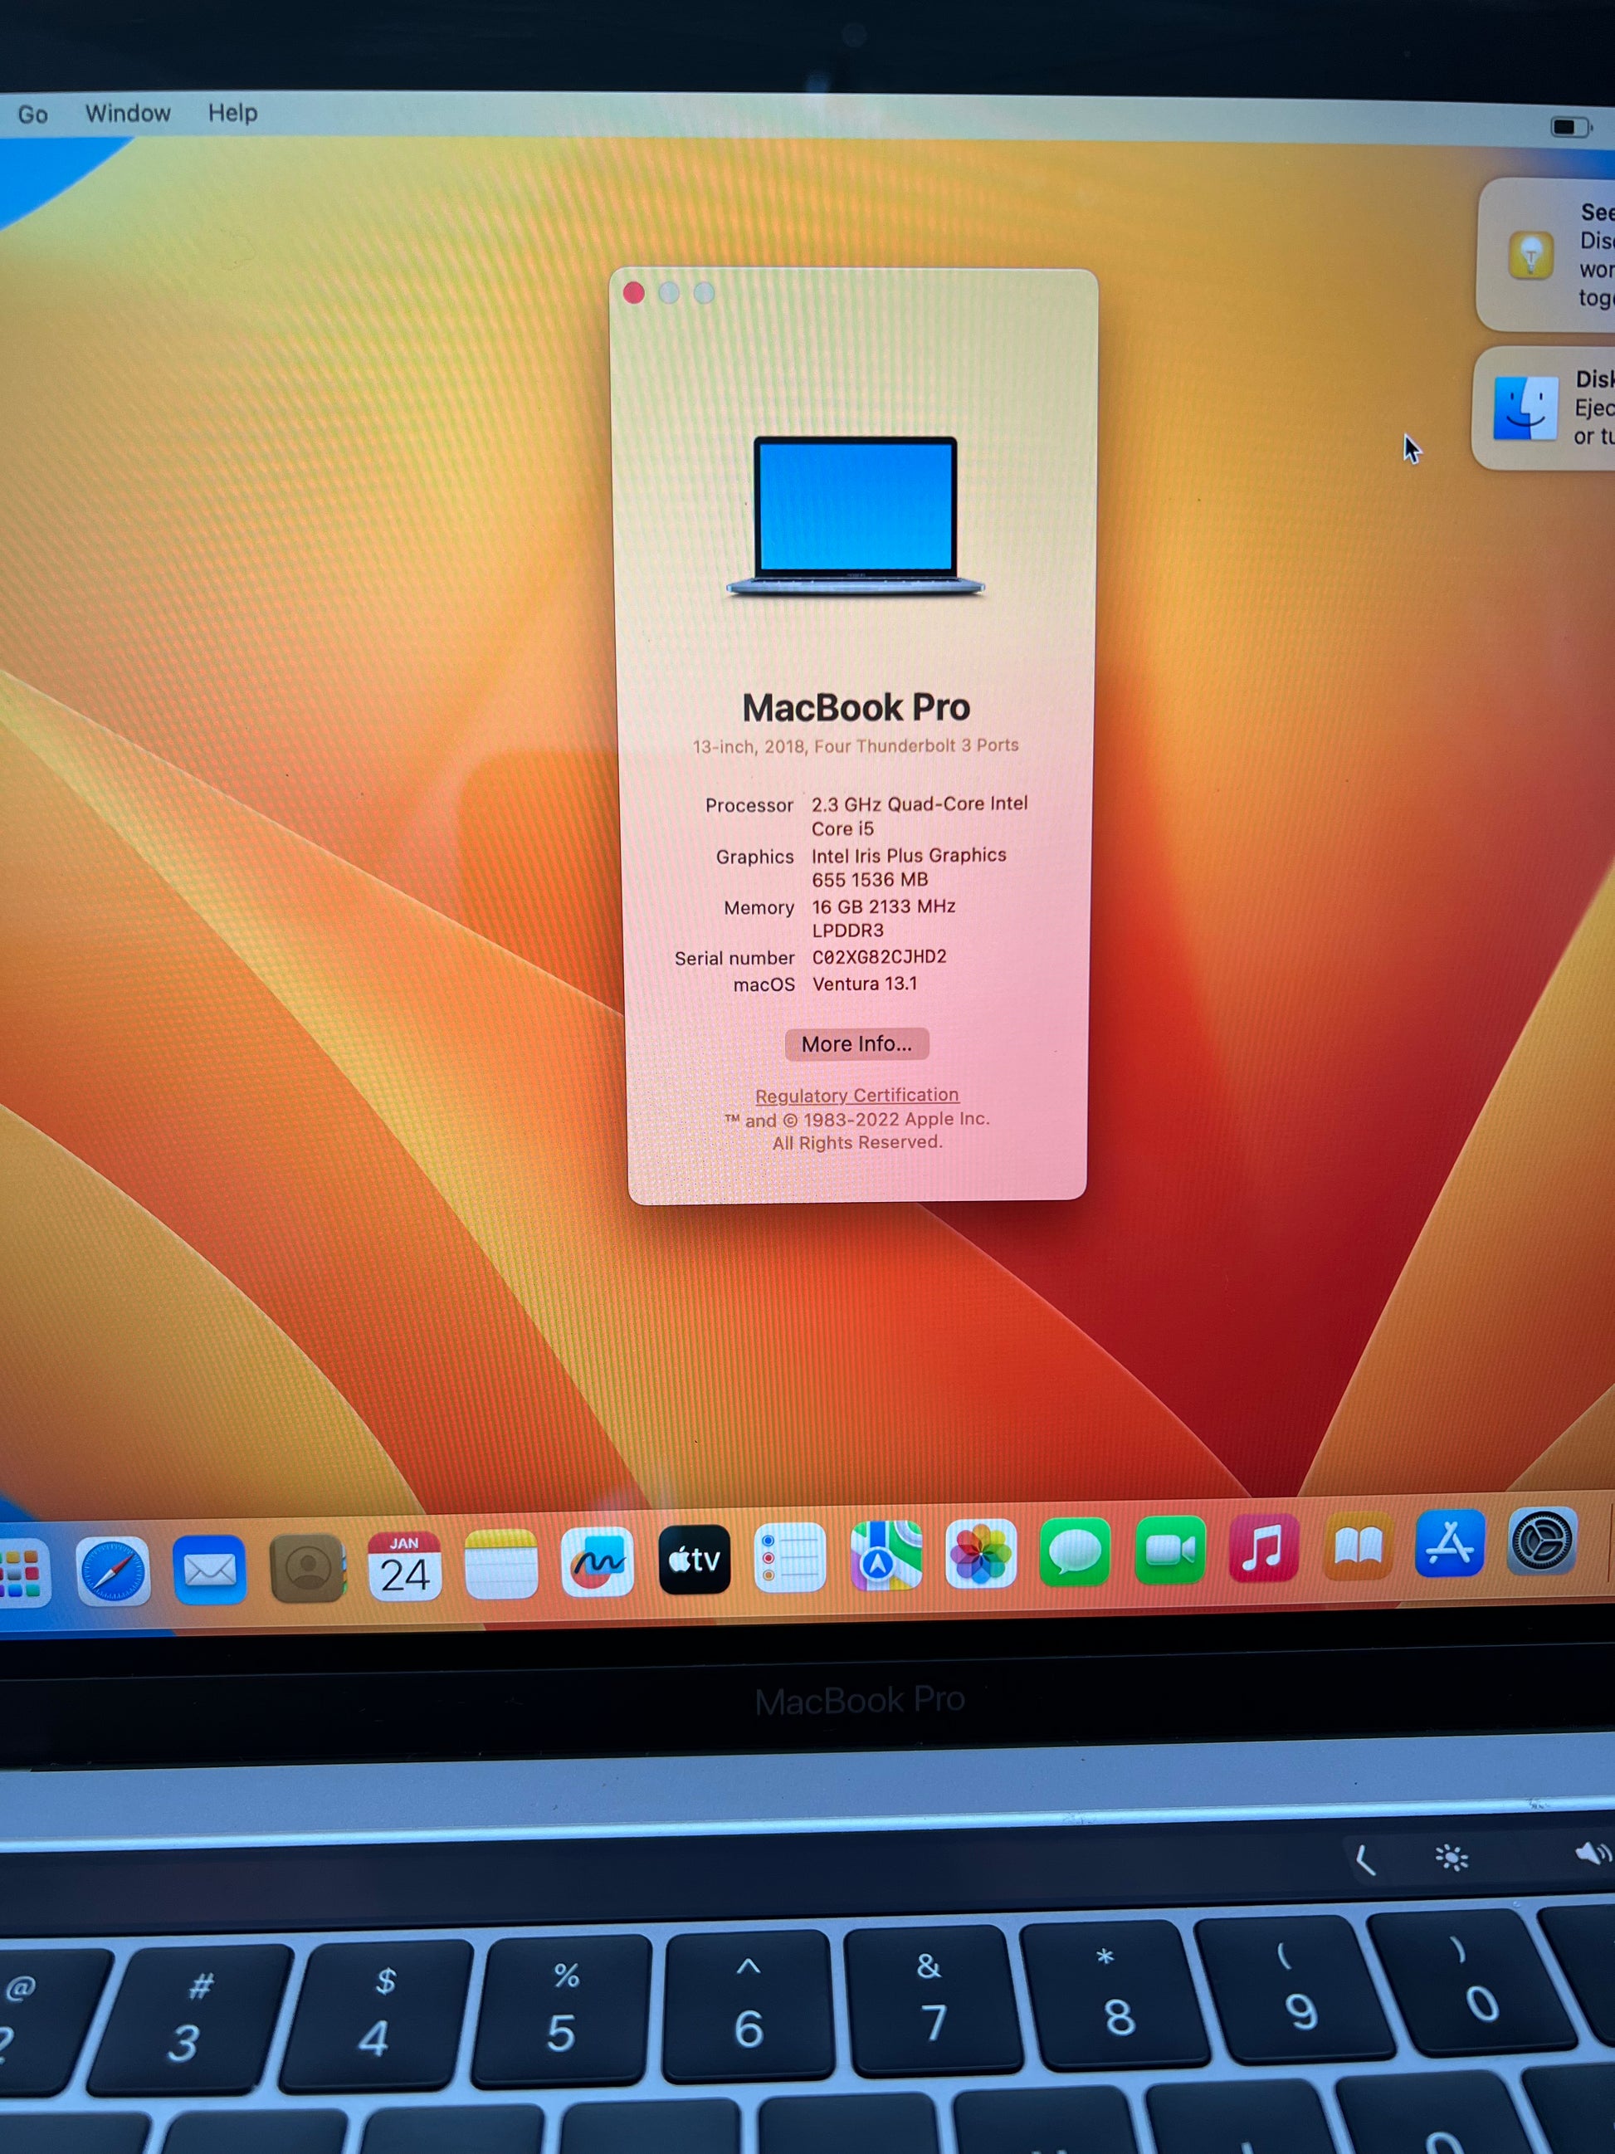
Task: Open the Calendar app showing 24
Action: click(404, 1565)
